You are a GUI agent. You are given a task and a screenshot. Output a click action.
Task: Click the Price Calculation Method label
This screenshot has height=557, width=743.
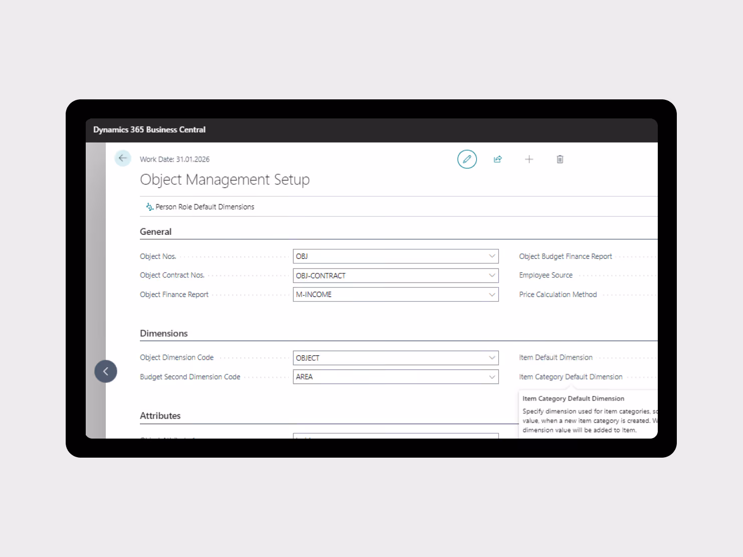(558, 295)
